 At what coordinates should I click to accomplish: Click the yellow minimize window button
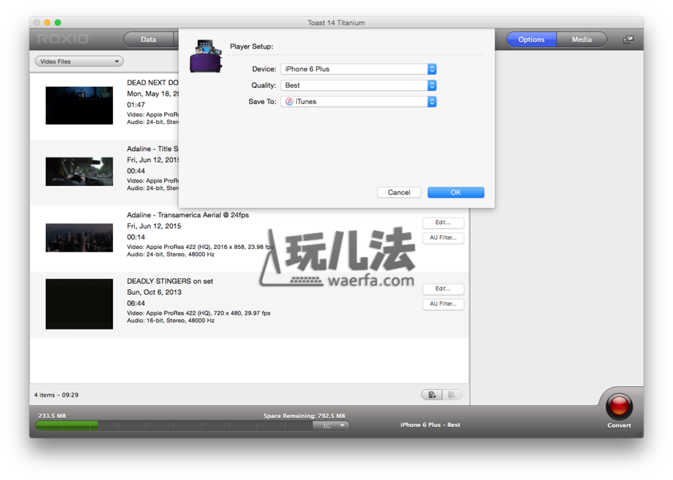tap(47, 23)
